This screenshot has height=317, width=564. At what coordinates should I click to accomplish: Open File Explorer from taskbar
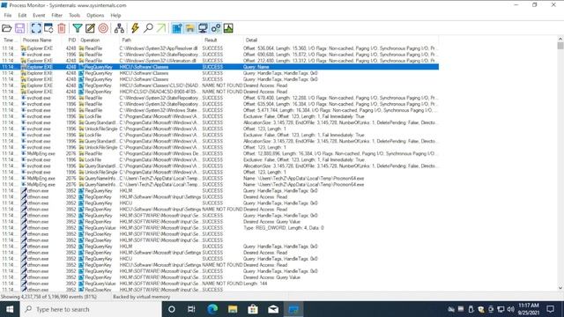click(x=233, y=309)
